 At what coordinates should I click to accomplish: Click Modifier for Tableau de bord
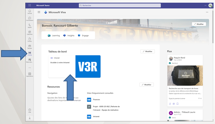(x=148, y=51)
